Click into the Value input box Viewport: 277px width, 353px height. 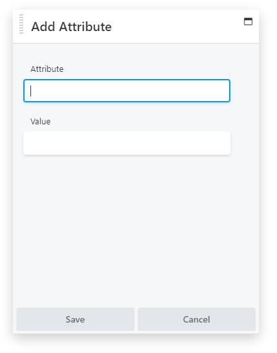tap(127, 143)
